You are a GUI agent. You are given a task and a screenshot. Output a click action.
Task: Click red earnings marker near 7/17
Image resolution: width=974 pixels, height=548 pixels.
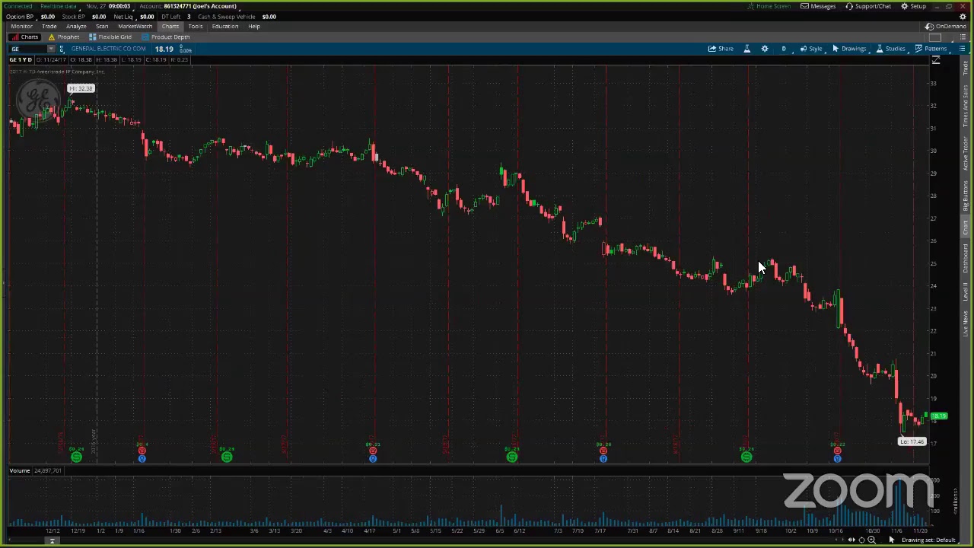pos(603,451)
